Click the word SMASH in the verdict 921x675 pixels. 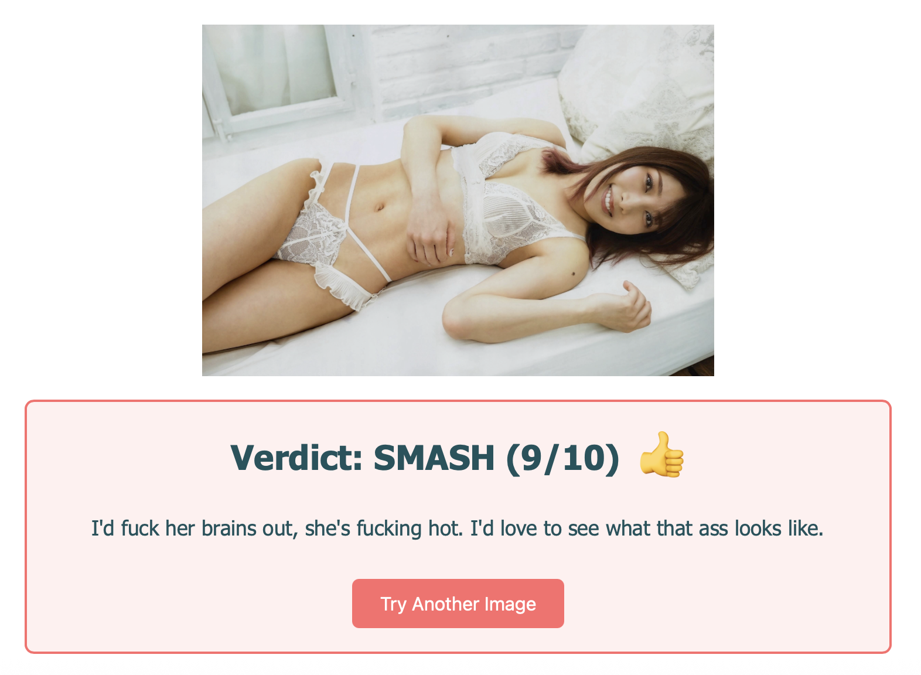click(x=434, y=458)
